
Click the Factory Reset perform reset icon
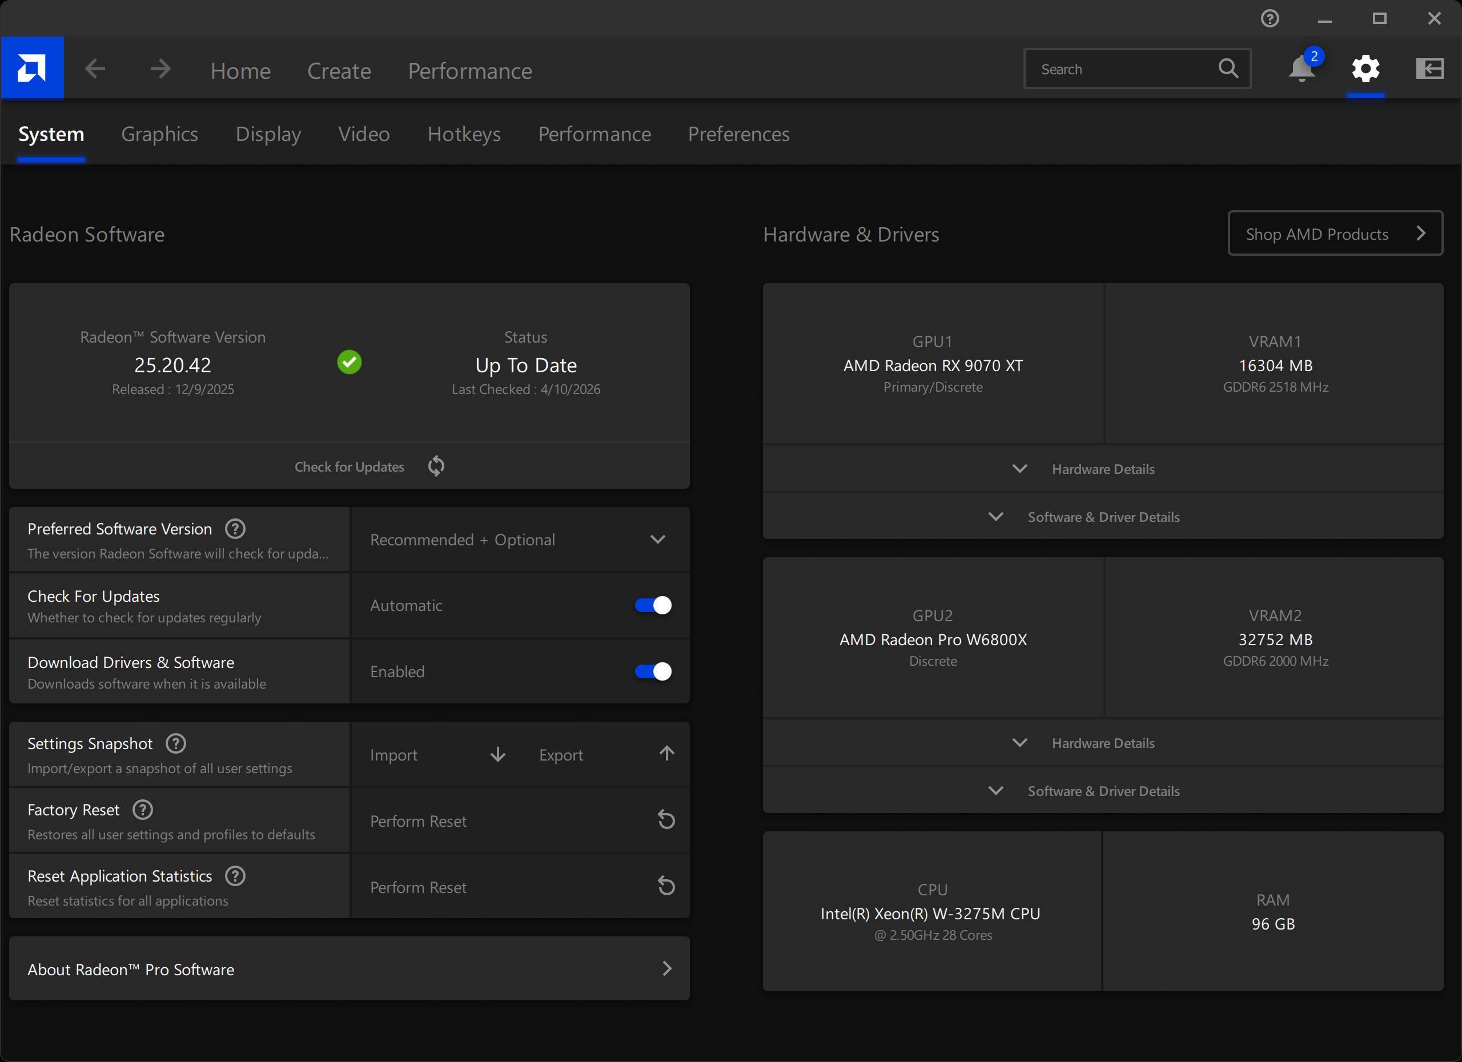(x=666, y=820)
